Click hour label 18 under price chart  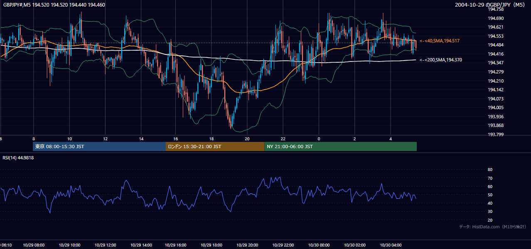[211, 139]
